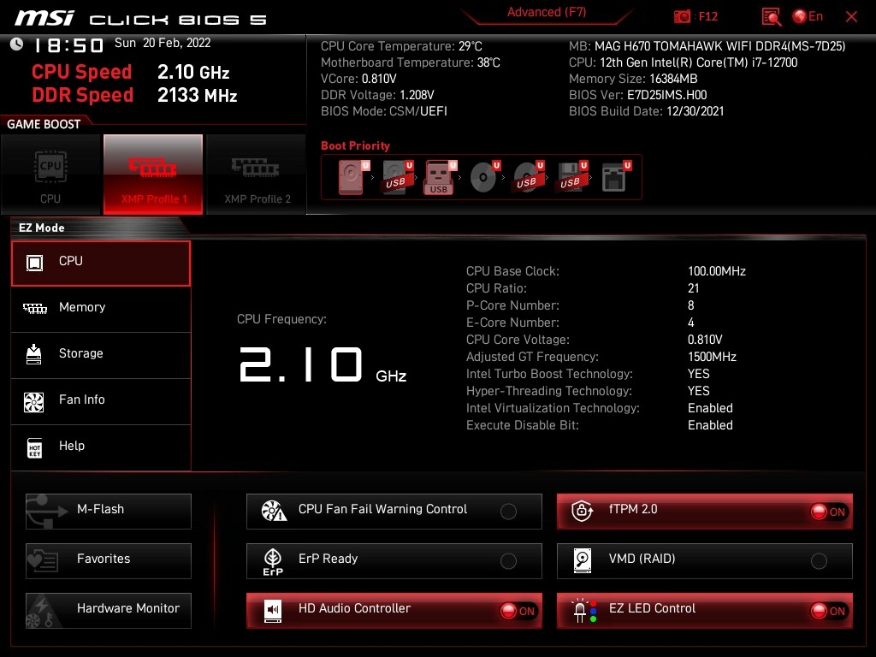Enable CPU Fan Fail Warning Control
The width and height of the screenshot is (876, 657).
[508, 512]
